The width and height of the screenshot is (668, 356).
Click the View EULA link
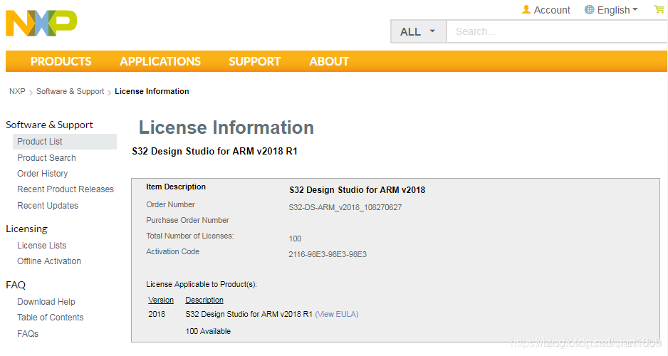click(x=337, y=315)
